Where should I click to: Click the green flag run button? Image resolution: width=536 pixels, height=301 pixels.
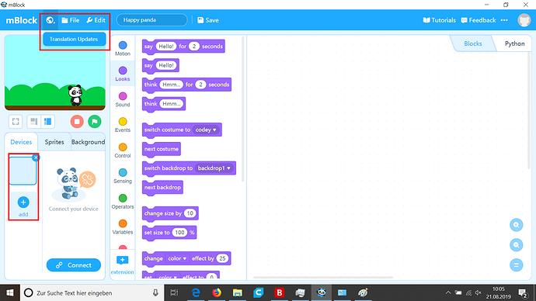point(94,122)
